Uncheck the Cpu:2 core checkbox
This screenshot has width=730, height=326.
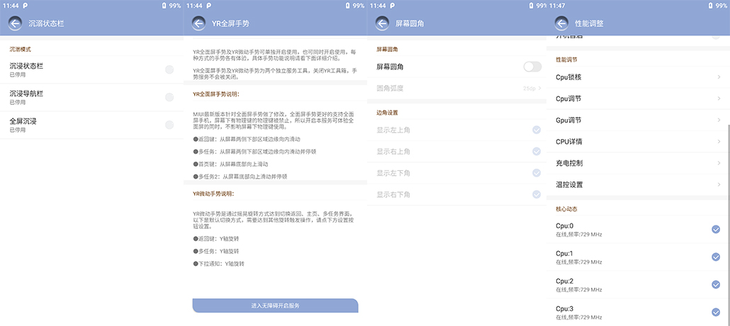716,284
